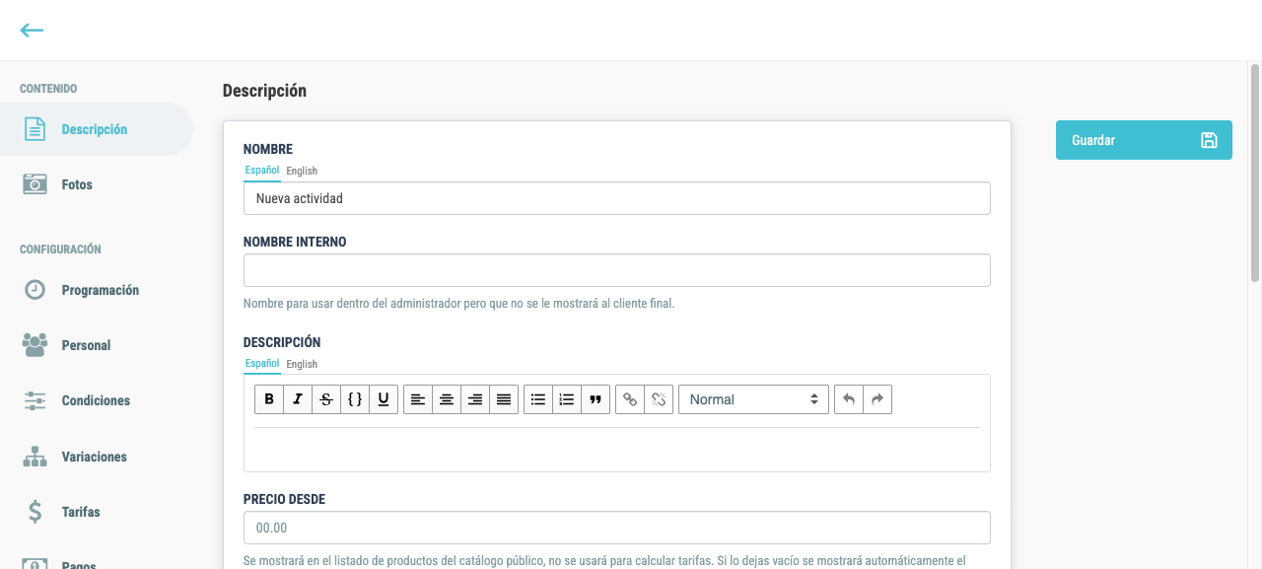Viewport: 1262px width, 569px height.
Task: Justify text in editor
Action: pos(504,399)
